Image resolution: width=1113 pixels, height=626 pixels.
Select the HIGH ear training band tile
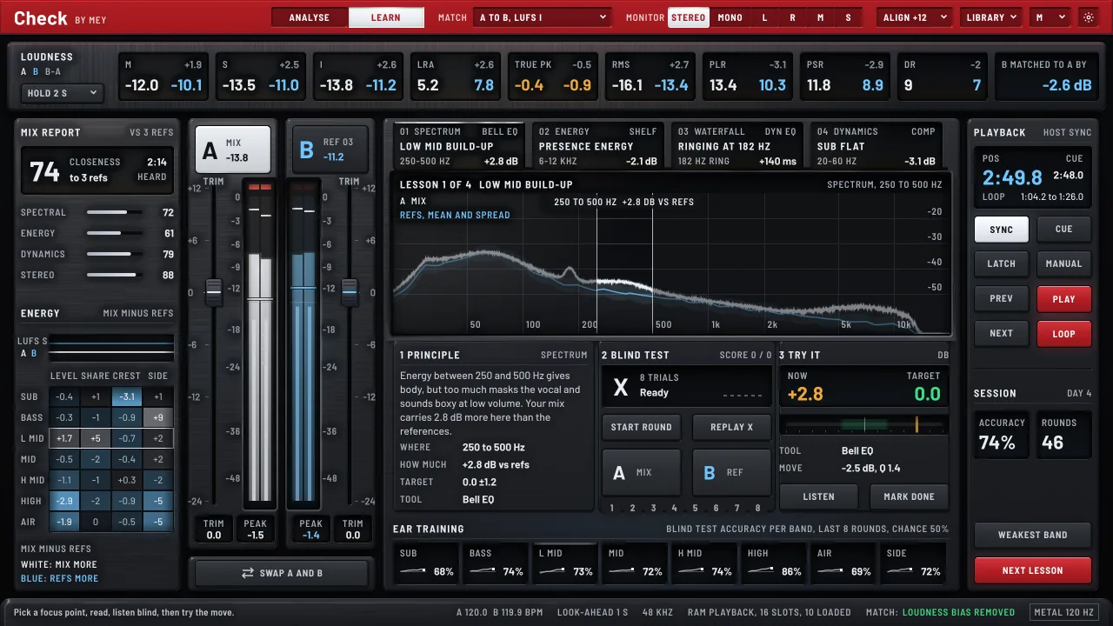click(x=775, y=563)
